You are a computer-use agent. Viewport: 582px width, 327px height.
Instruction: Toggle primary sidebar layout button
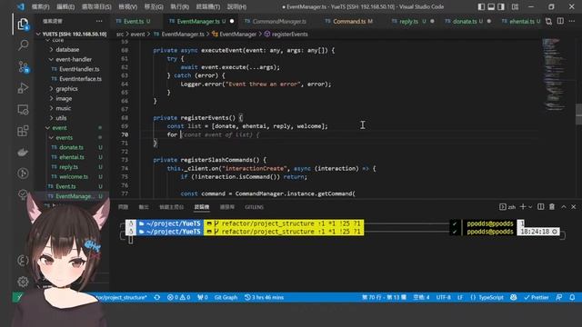(x=481, y=6)
